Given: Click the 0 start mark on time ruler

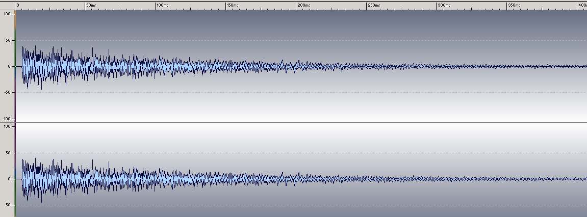Looking at the screenshot, I should (18, 5).
